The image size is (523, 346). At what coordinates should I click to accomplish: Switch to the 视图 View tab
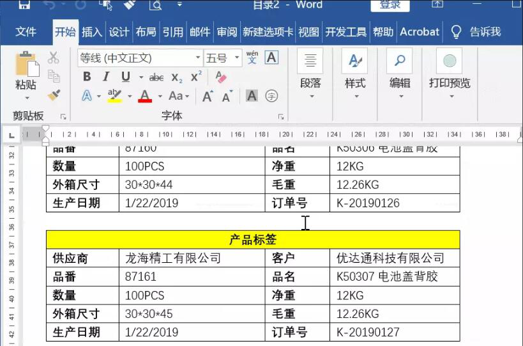click(x=308, y=32)
